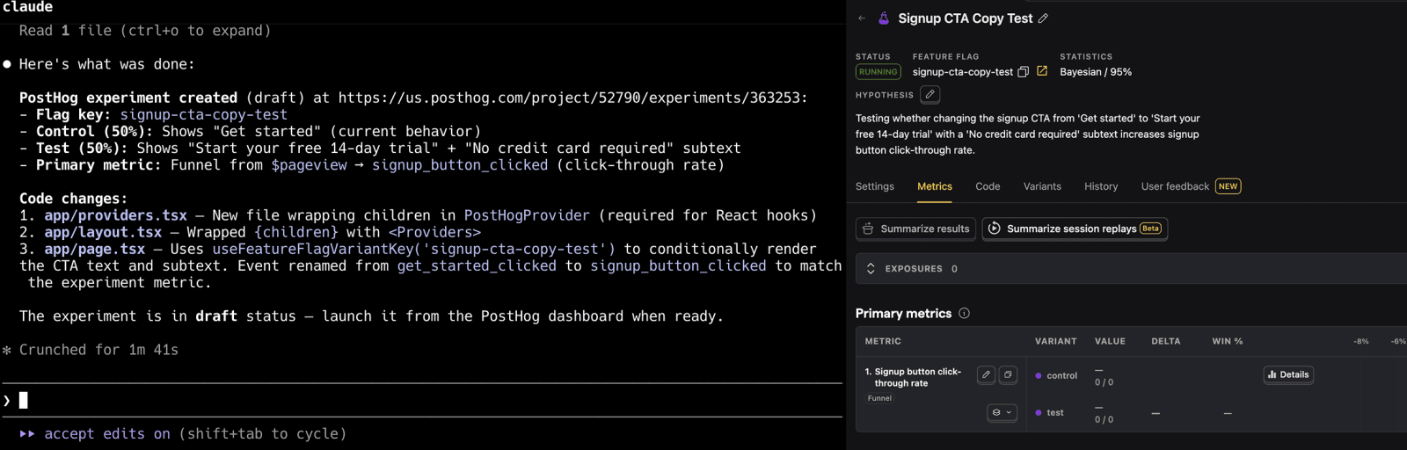Viewport: 1407px width, 450px height.
Task: Click the VALUE column header
Action: [1110, 341]
